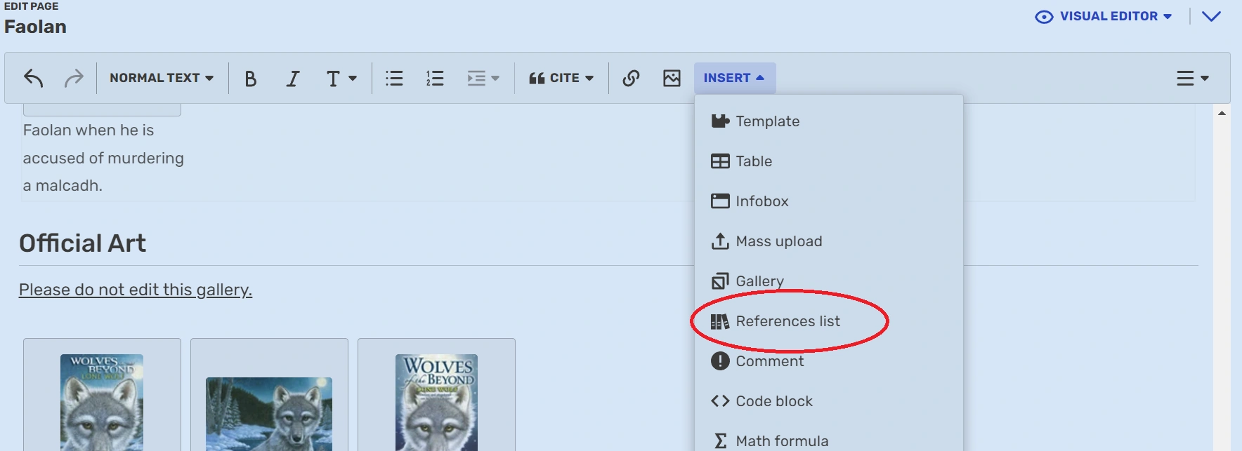Screen dimensions: 1242x451
Task: Select the middle snowy wolf thumbnail
Action: point(269,414)
